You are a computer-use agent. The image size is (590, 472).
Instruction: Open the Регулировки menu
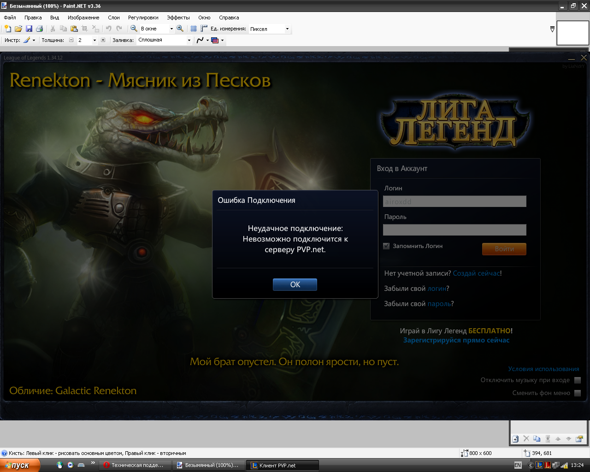(x=143, y=18)
